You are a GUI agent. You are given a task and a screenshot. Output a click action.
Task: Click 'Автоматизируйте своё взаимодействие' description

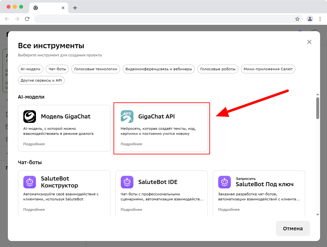[61, 197]
